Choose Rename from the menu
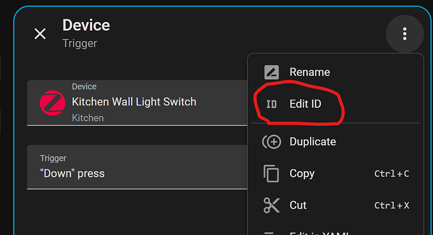This screenshot has width=433, height=235. pos(336,72)
